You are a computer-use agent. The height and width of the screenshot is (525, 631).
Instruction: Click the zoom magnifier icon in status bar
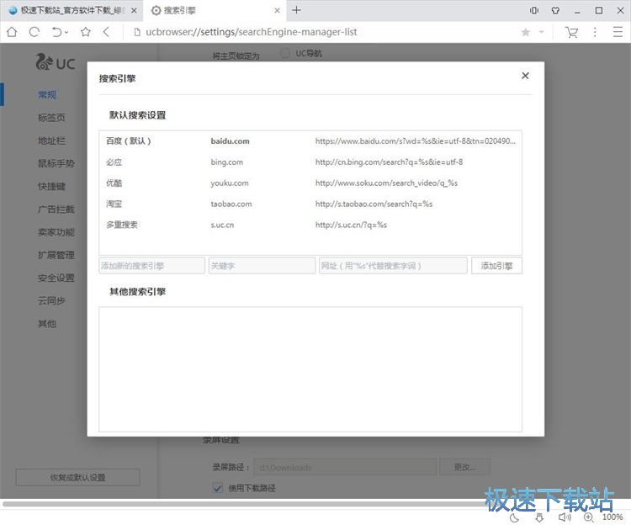[x=589, y=517]
